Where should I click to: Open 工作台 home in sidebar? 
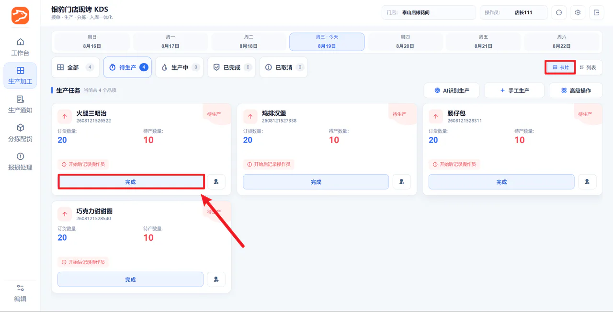pyautogui.click(x=20, y=47)
